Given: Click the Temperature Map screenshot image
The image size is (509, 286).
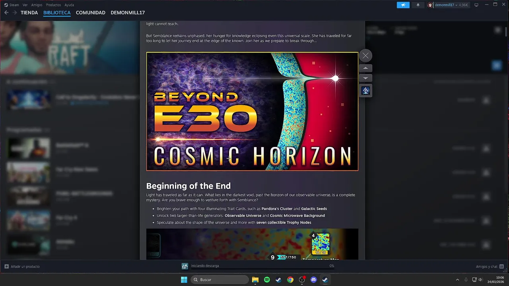Looking at the screenshot, I should pos(252,244).
